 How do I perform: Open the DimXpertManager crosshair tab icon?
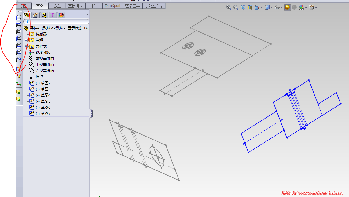point(53,15)
